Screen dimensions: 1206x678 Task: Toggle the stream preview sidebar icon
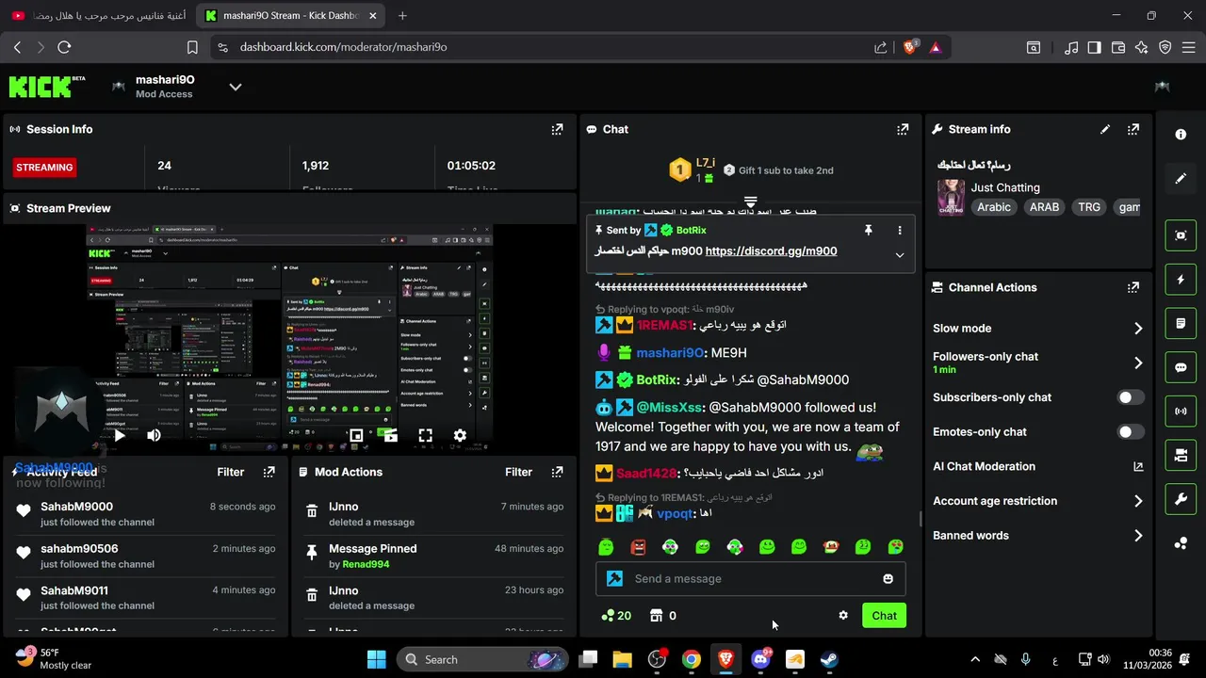1181,235
